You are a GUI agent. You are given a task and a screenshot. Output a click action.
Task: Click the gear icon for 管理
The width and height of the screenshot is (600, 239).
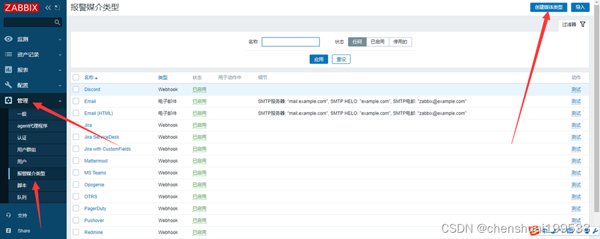pos(8,101)
